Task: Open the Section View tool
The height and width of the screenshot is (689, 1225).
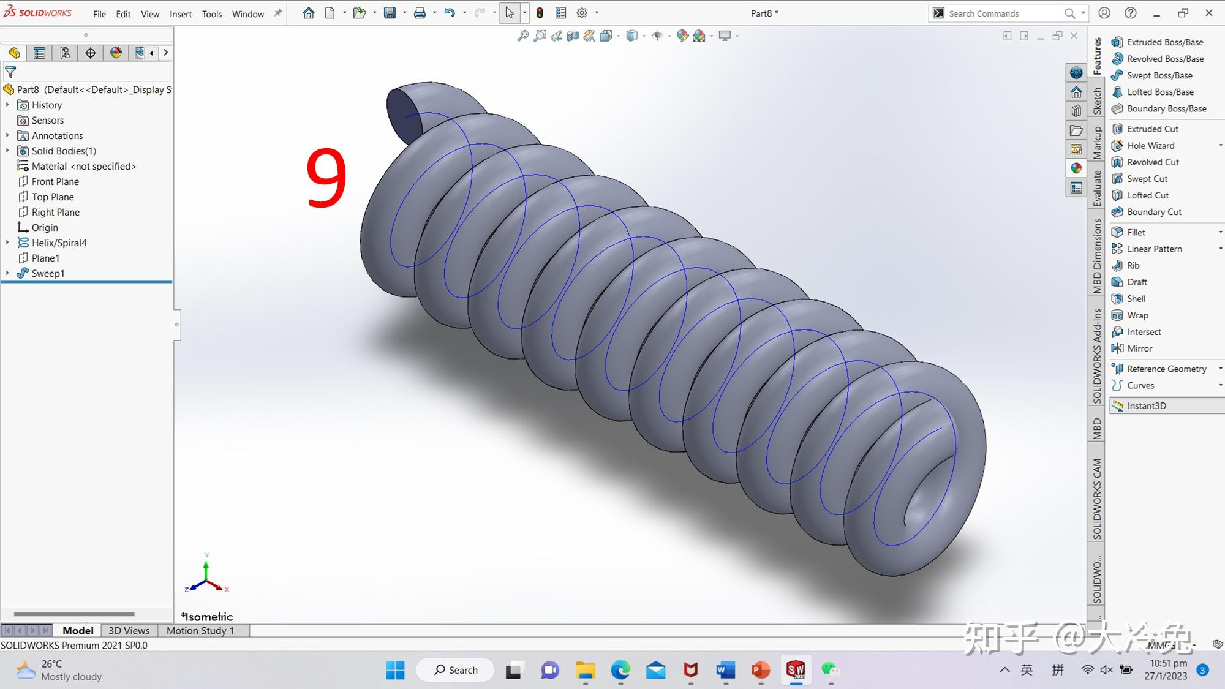Action: click(573, 36)
